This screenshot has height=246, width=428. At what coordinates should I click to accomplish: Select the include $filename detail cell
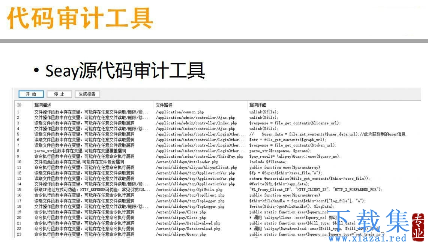coord(268,162)
